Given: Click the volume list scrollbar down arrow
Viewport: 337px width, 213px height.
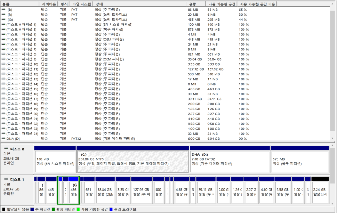Looking at the screenshot, I should click(x=332, y=138).
